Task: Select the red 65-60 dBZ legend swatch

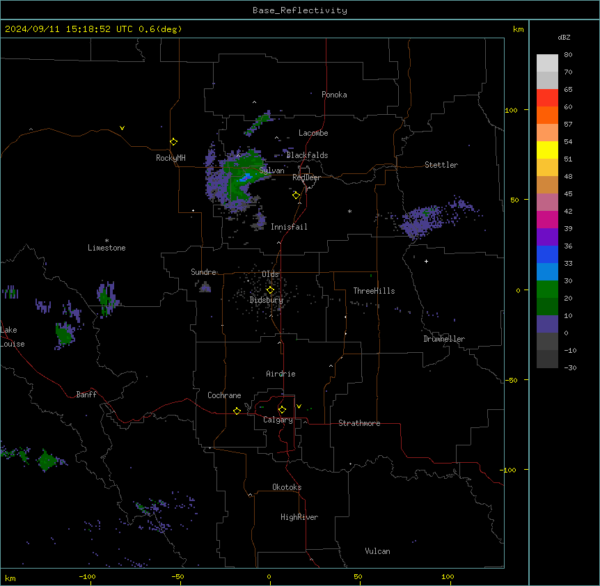Action: point(547,98)
